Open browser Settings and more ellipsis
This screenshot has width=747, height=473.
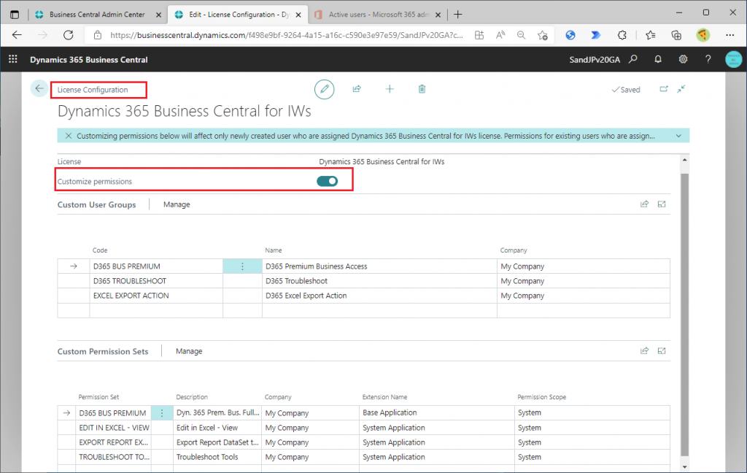pyautogui.click(x=729, y=35)
